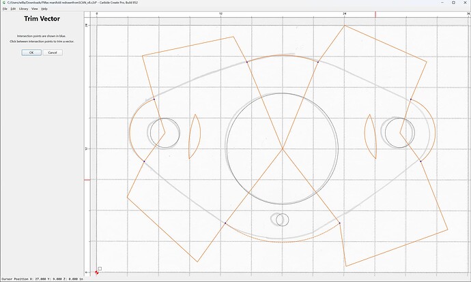471x282 pixels.
Task: Open the File menu
Action: [x=5, y=9]
